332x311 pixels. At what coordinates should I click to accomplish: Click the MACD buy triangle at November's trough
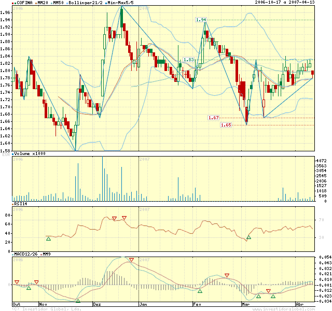click(x=78, y=301)
